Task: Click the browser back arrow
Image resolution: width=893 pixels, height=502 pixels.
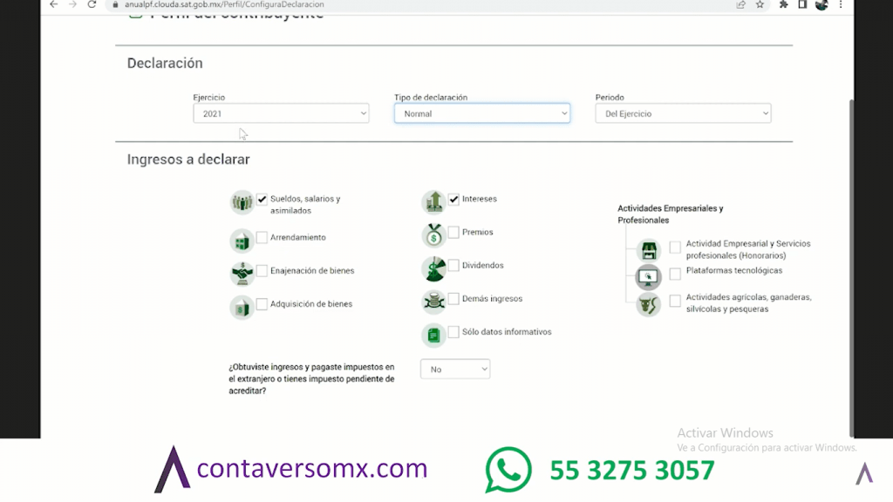Action: (53, 4)
